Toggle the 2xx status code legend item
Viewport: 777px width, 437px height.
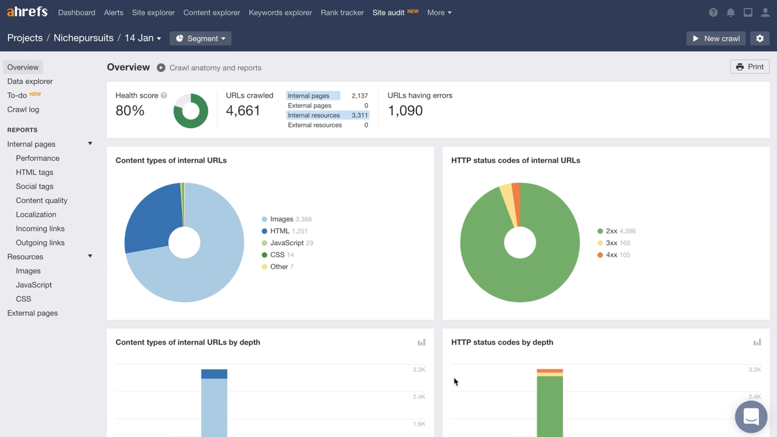pyautogui.click(x=611, y=231)
